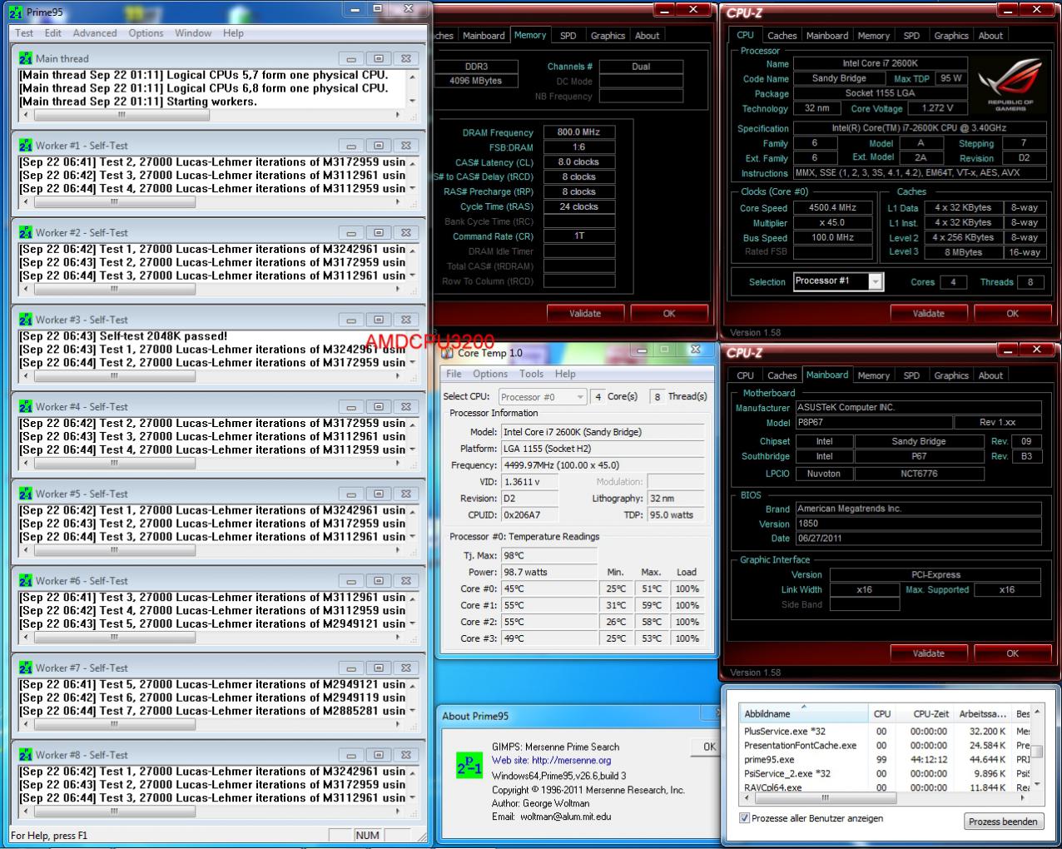Switch to Caches tab in top CPU-Z window
This screenshot has height=849, width=1062.
pyautogui.click(x=782, y=36)
